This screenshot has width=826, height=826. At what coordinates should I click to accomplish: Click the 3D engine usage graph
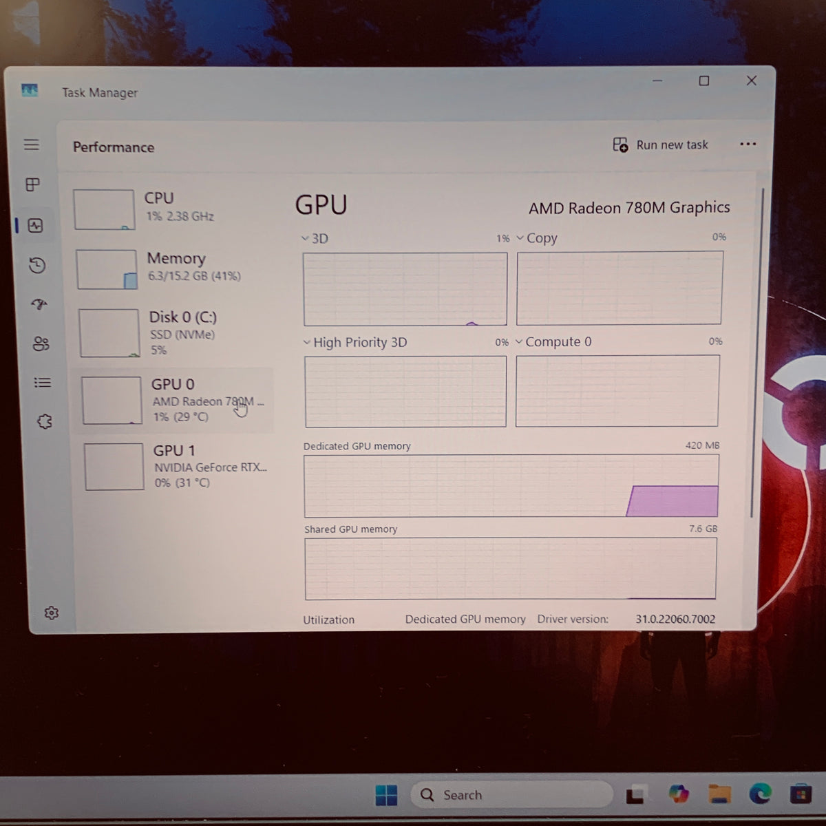click(x=405, y=289)
